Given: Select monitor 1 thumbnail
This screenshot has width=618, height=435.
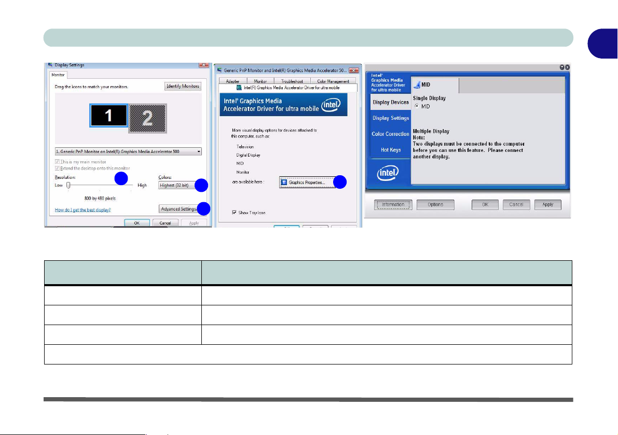Looking at the screenshot, I should (109, 115).
